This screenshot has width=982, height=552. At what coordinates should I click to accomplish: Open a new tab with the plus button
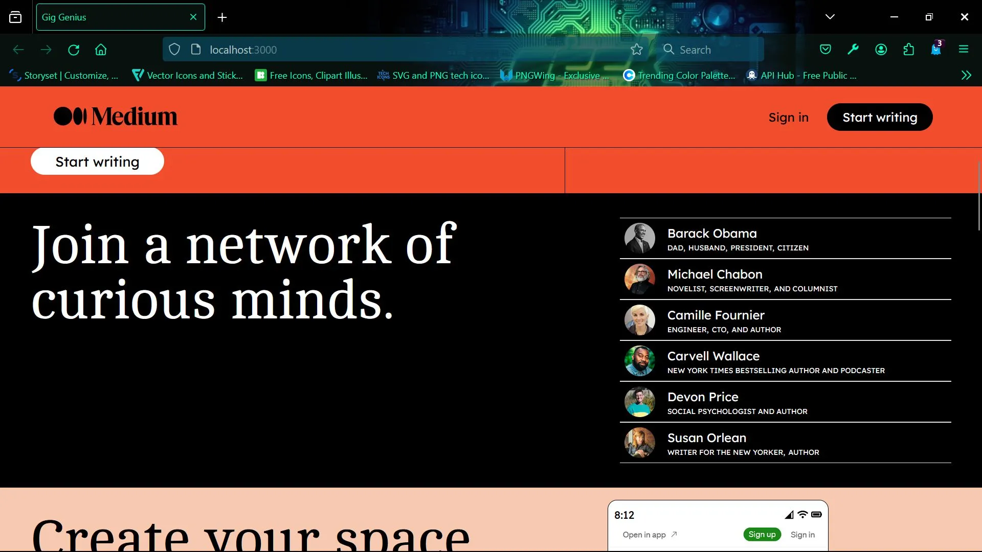tap(222, 17)
